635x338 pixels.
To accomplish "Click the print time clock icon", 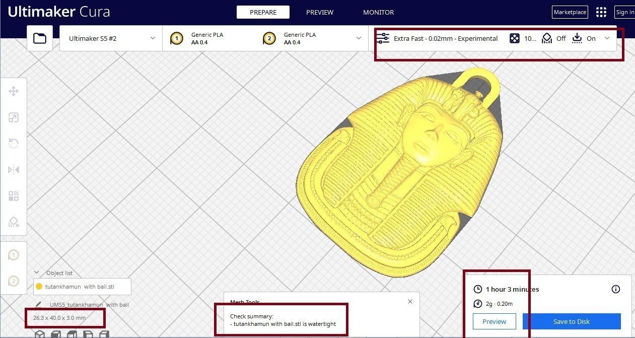I will tap(478, 289).
